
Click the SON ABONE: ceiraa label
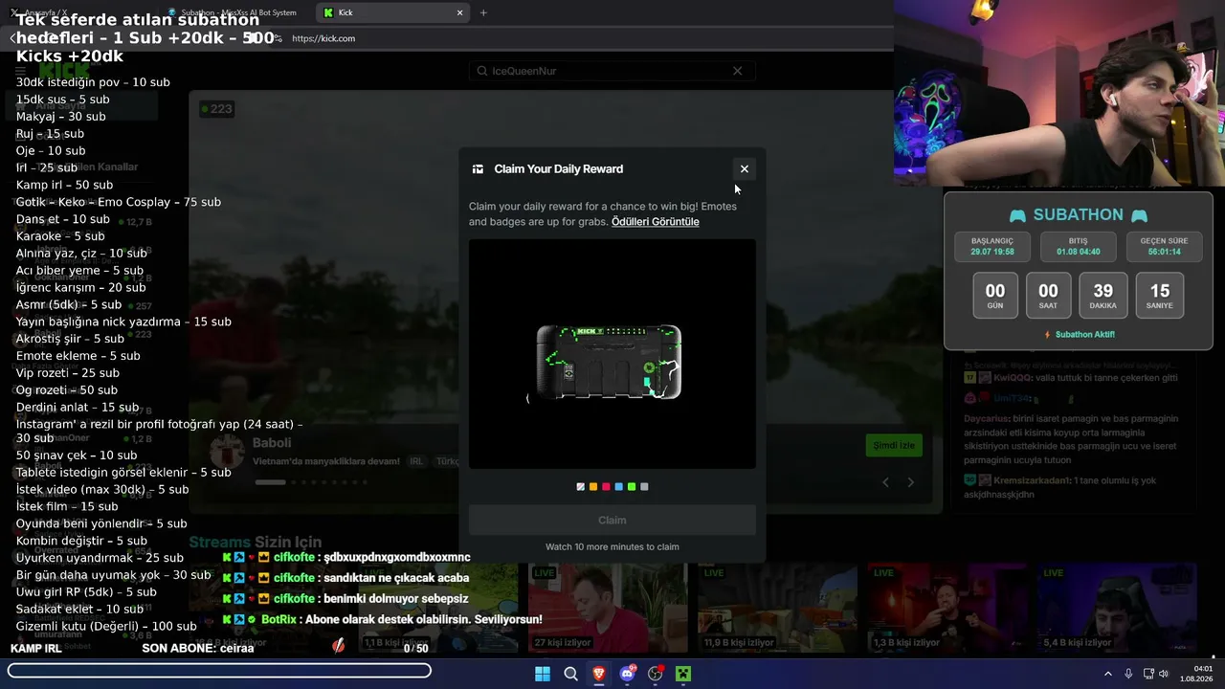click(x=198, y=648)
